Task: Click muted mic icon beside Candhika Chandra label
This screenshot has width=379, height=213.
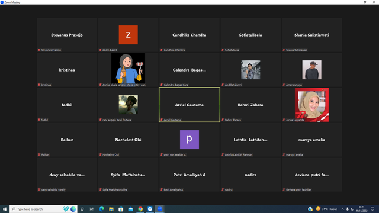Action: (161, 50)
